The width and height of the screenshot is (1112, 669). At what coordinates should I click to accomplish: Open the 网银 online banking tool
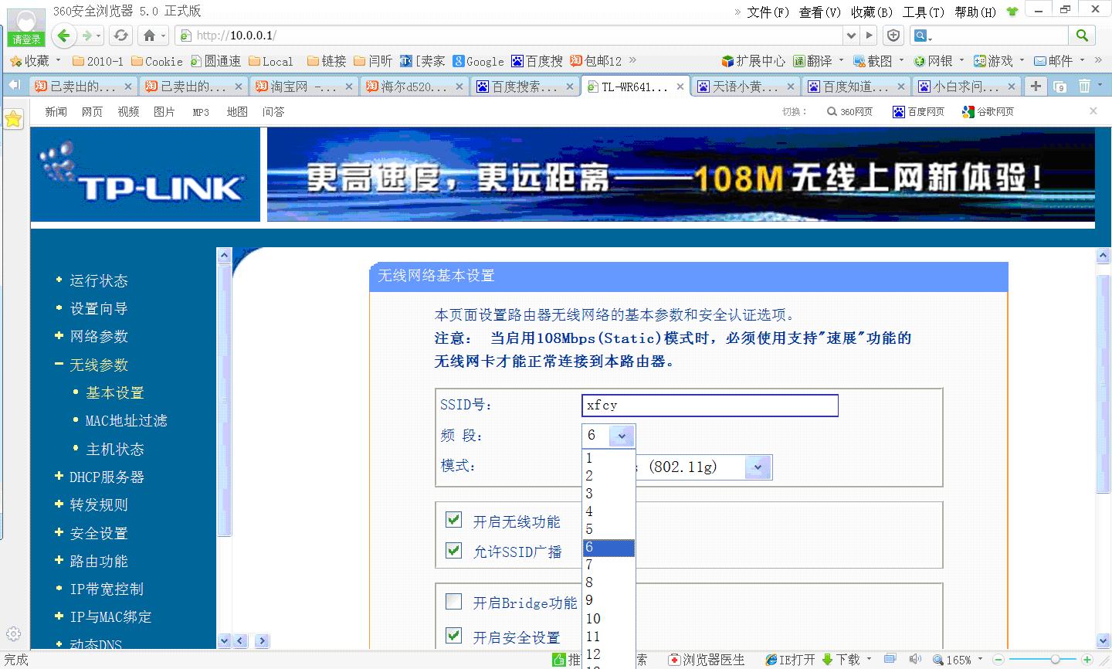pos(934,61)
